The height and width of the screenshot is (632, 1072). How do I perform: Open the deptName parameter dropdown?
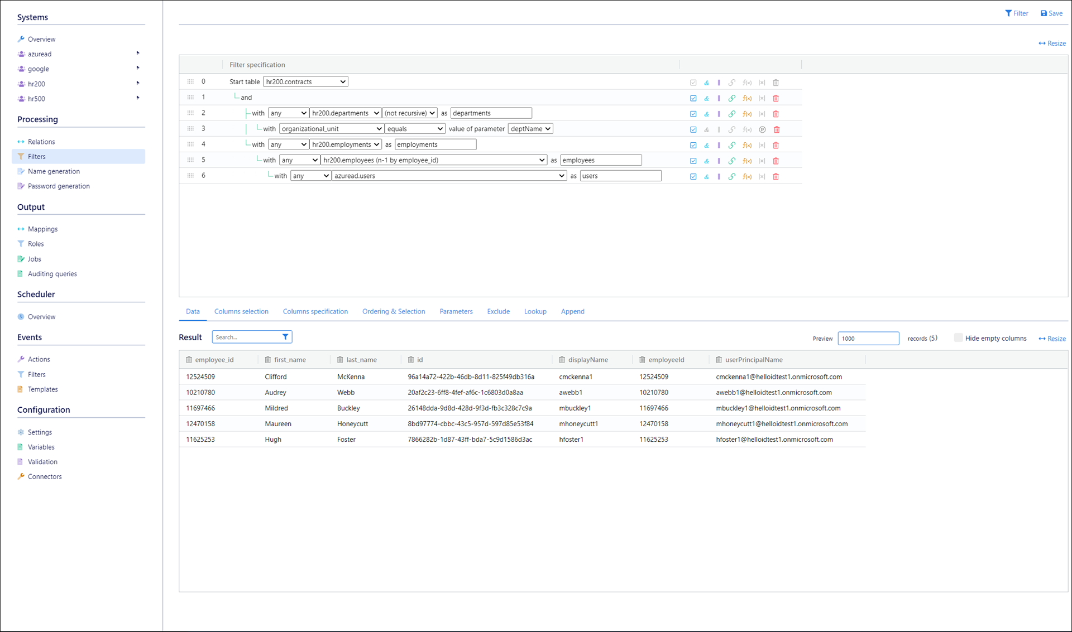530,129
